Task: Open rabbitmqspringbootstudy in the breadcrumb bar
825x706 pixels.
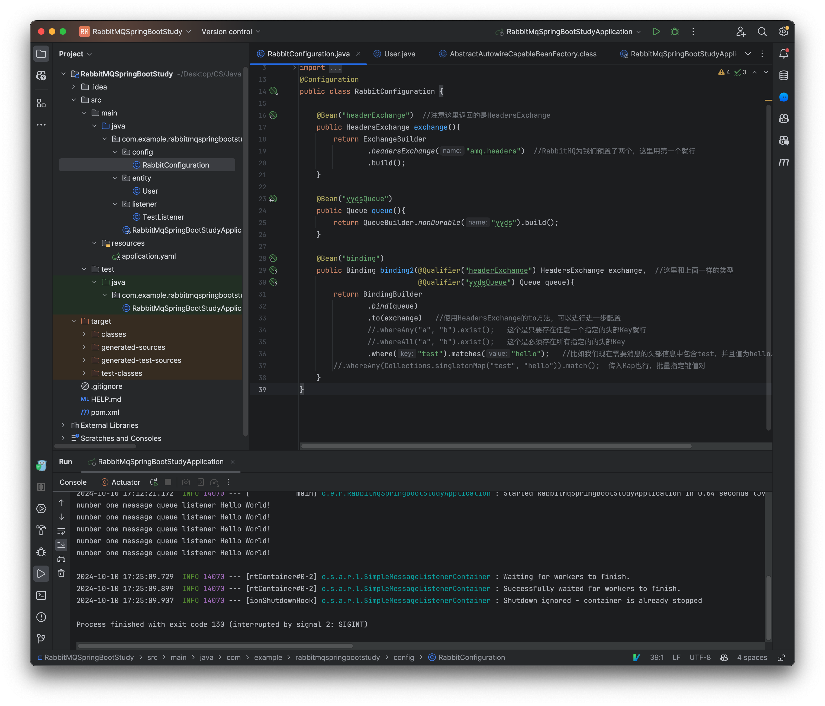Action: tap(338, 657)
